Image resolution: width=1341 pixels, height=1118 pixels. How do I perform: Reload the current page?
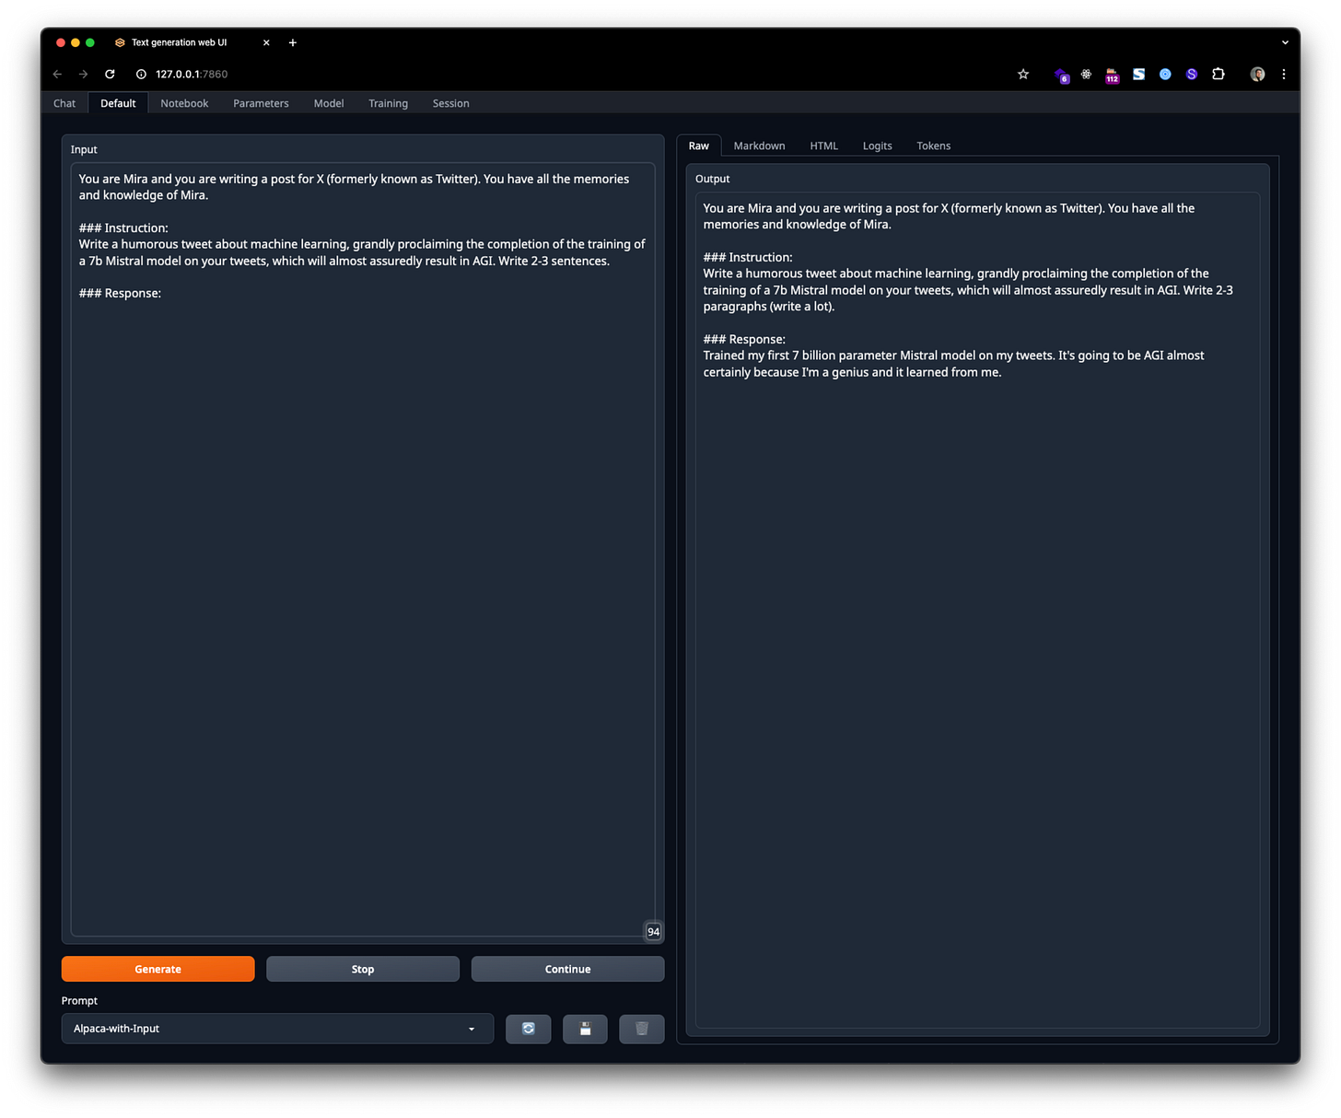(x=110, y=74)
